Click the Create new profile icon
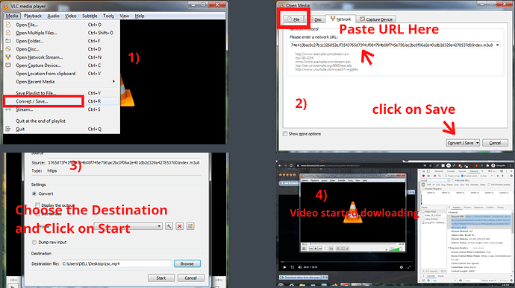 click(190, 226)
